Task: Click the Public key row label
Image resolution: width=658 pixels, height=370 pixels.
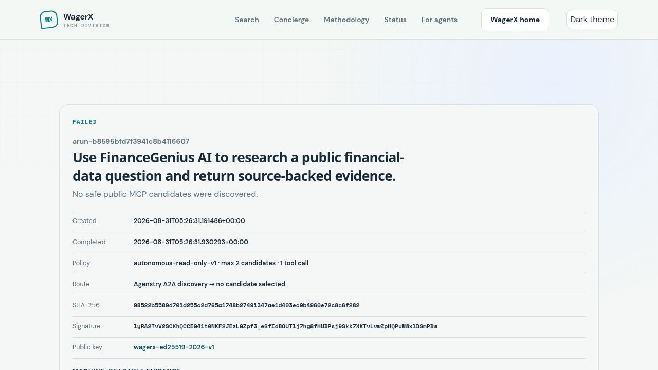Action: click(87, 347)
